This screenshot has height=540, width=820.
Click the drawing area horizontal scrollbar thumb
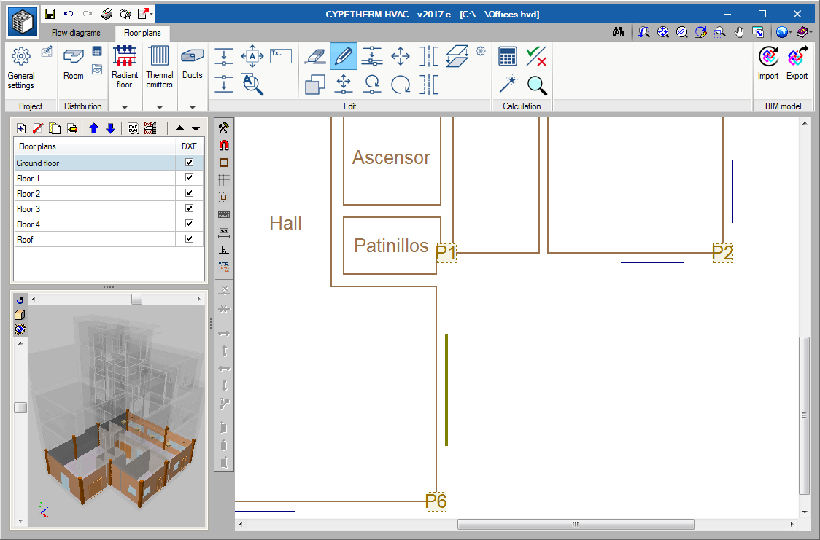575,524
